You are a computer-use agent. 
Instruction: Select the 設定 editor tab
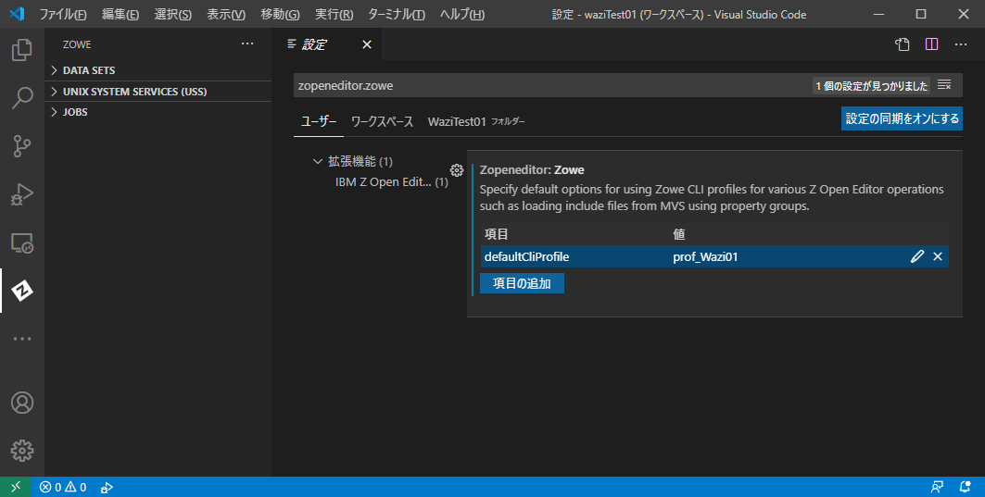327,44
